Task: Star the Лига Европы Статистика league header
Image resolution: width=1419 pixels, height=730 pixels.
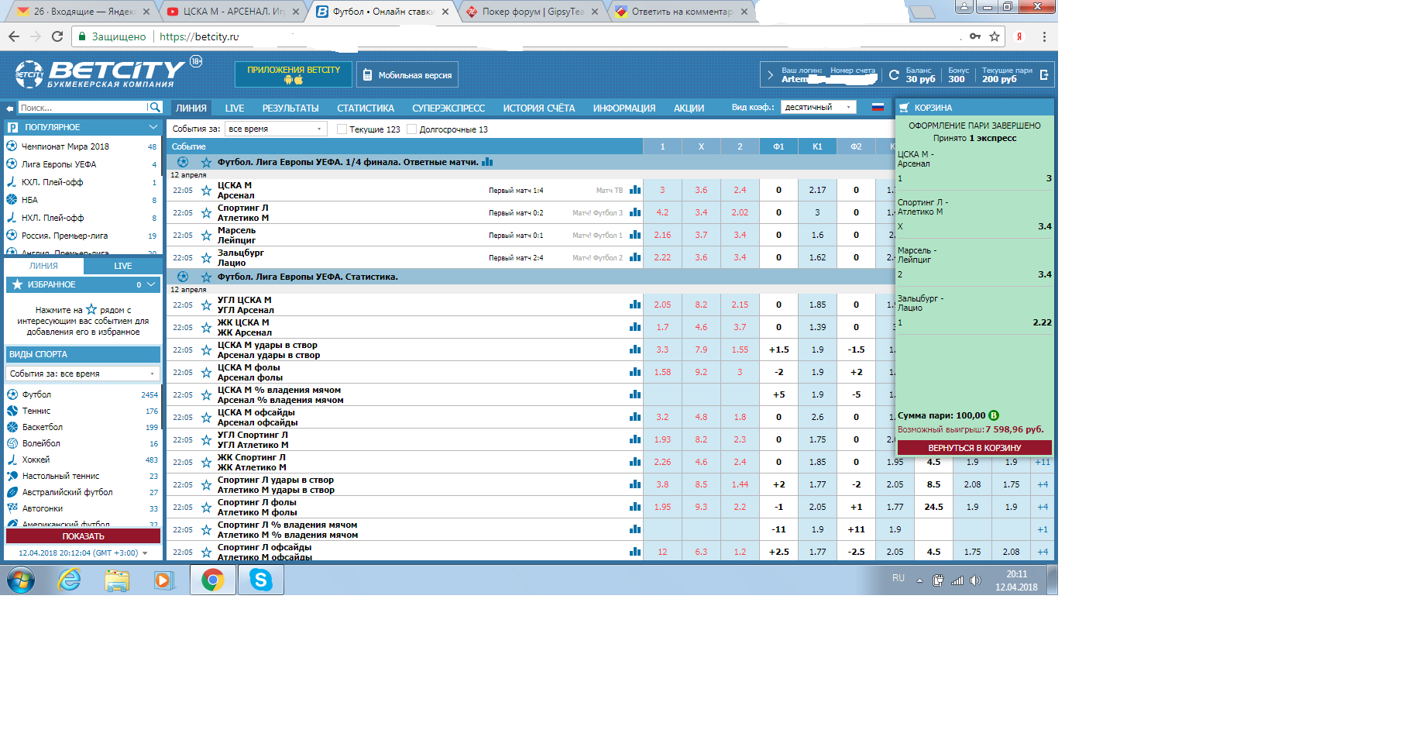Action: (206, 277)
